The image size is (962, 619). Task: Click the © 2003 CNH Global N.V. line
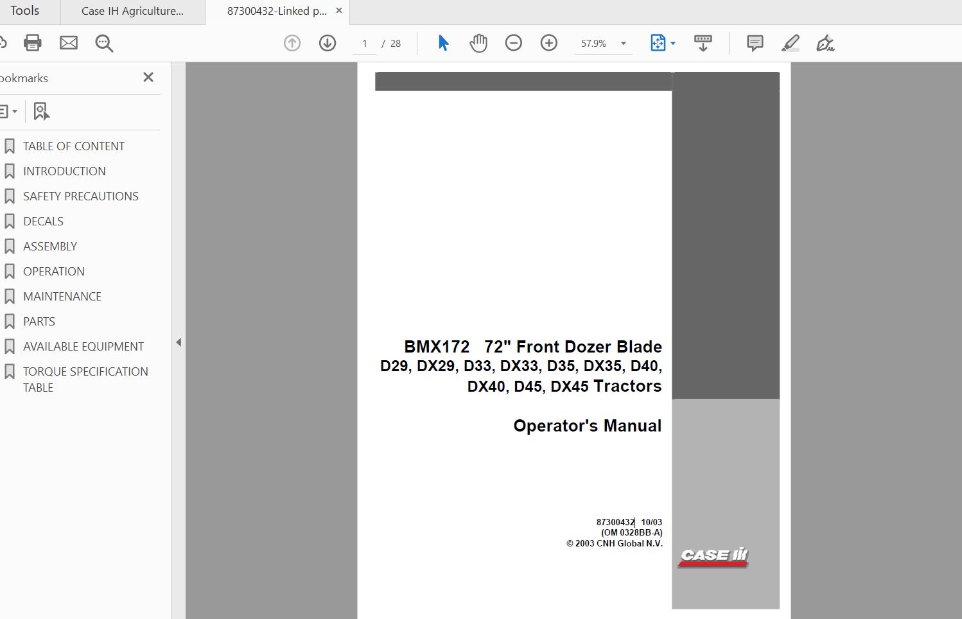(x=615, y=543)
